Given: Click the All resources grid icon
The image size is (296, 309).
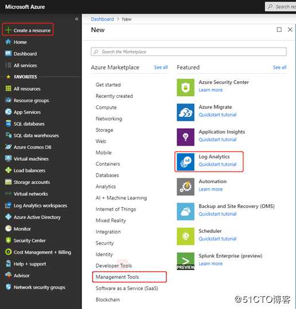Looking at the screenshot, I should (x=8, y=89).
